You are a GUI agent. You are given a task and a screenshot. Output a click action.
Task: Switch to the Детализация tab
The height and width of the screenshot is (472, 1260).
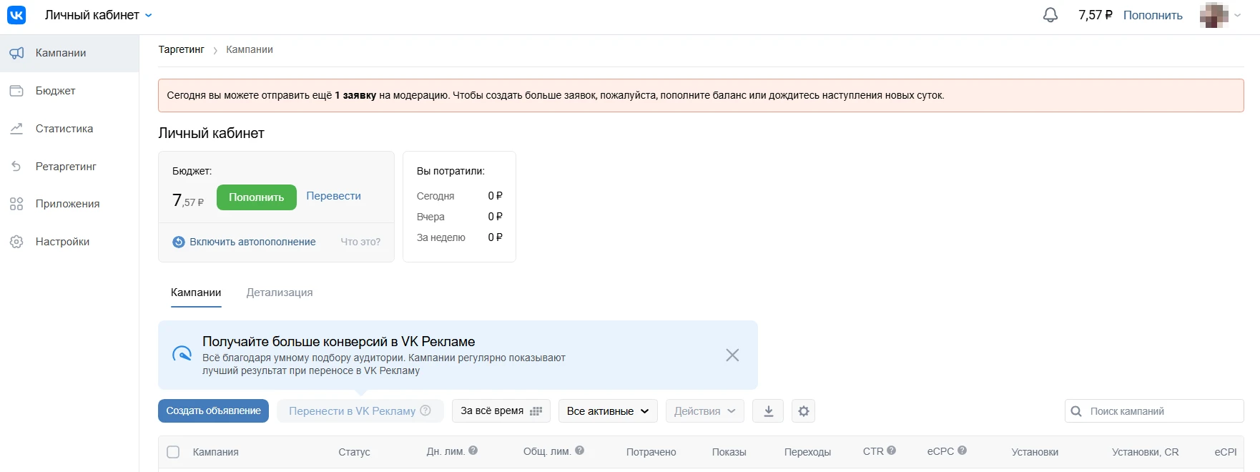[280, 292]
